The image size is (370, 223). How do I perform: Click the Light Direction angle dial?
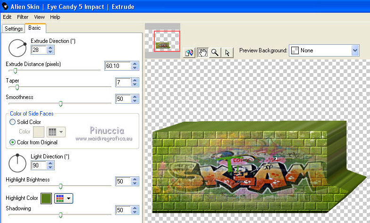pos(17,163)
